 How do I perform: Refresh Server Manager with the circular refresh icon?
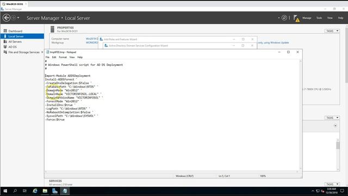(x=284, y=18)
